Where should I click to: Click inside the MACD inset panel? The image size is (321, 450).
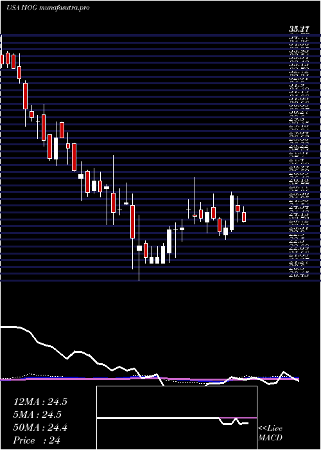[x=177, y=418]
